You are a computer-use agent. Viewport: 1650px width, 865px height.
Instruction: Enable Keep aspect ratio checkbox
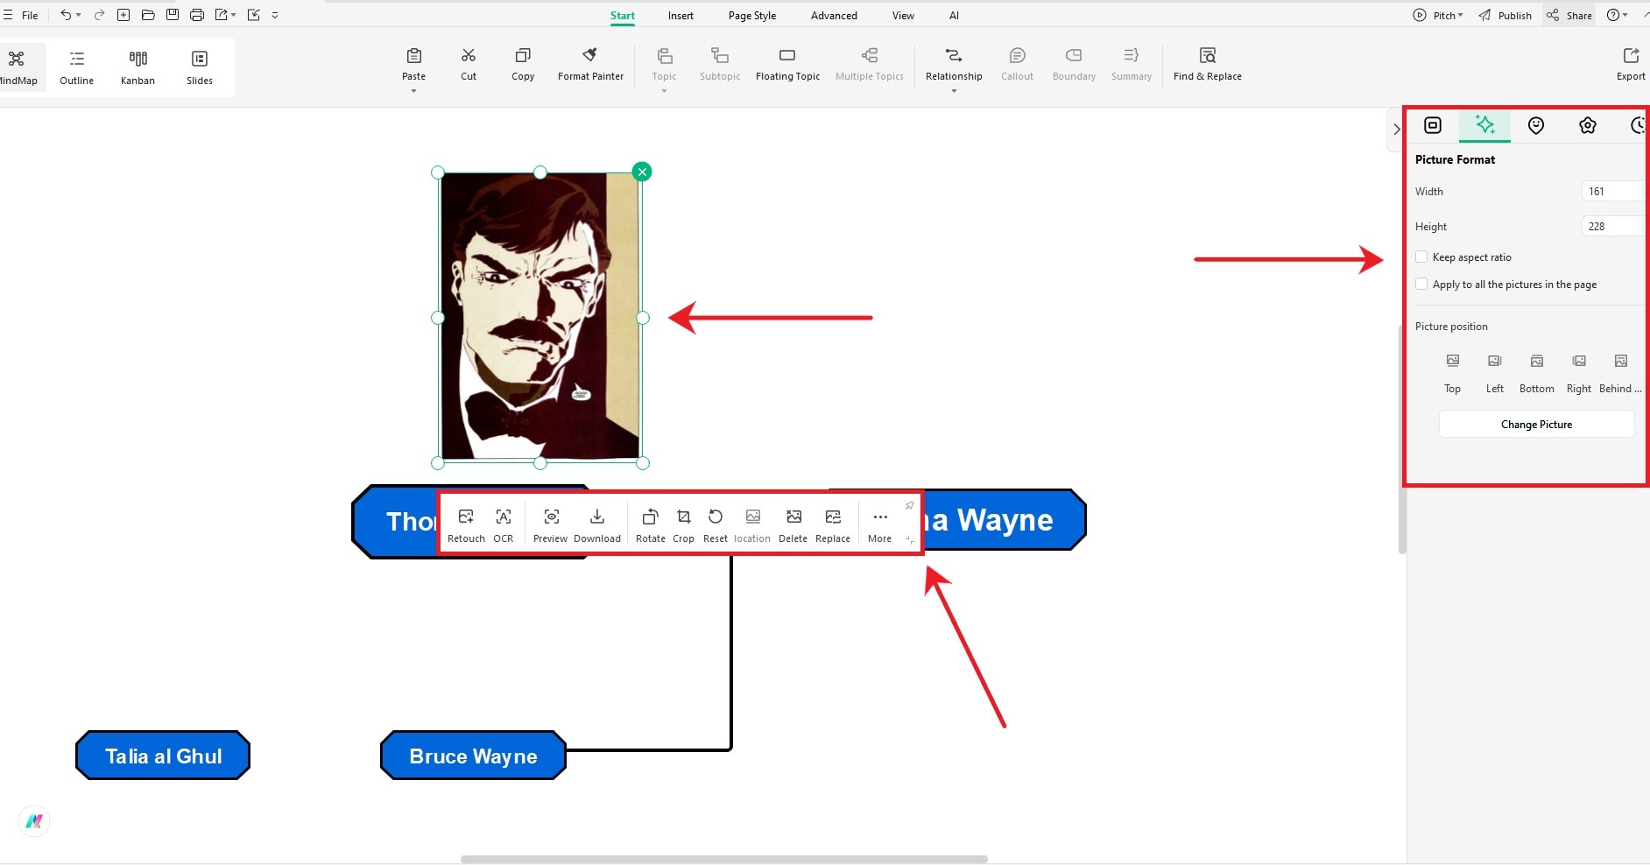point(1421,257)
